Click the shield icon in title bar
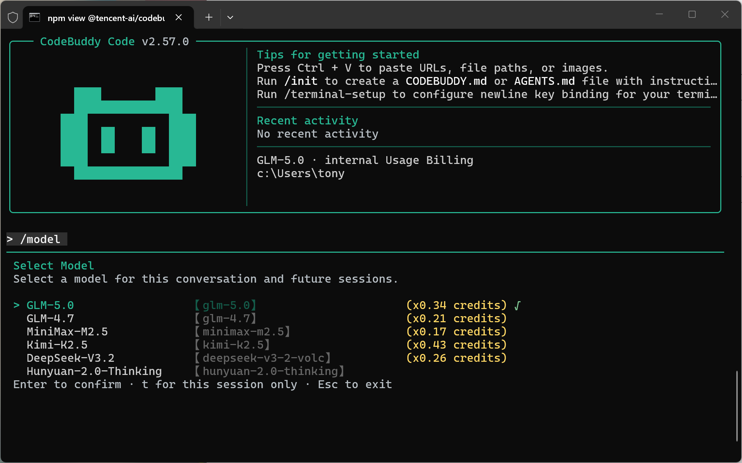Image resolution: width=742 pixels, height=463 pixels. (13, 17)
